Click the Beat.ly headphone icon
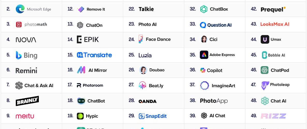307x129 pixels. (143, 85)
